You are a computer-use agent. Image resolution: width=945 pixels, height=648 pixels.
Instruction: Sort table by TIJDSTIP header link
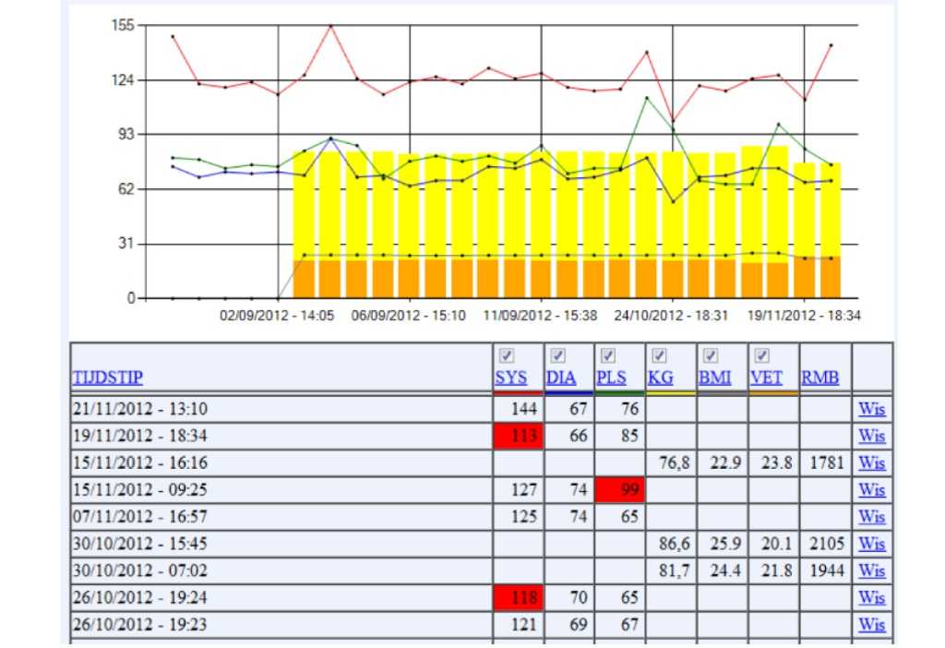[x=107, y=378]
